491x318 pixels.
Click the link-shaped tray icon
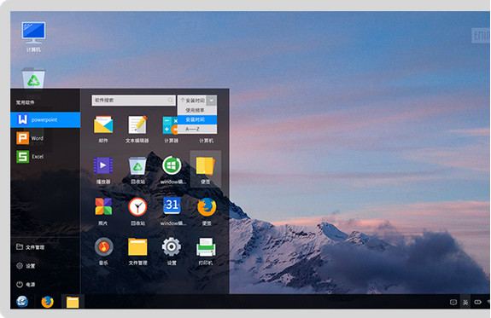coord(477,302)
